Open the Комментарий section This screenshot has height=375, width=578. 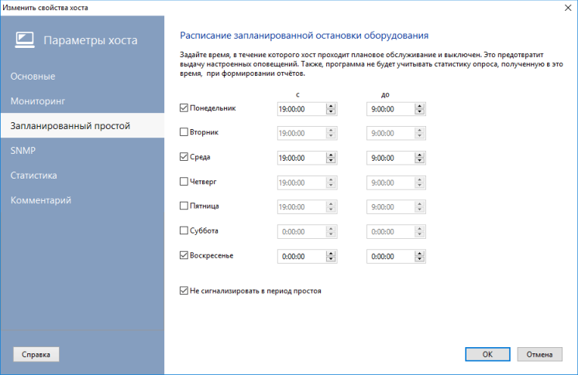(x=82, y=200)
